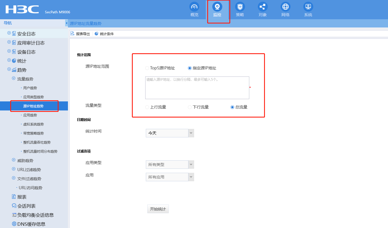Open 整机流量吞吐趋势 in navigation tree
Image resolution: width=388 pixels, height=228 pixels.
coord(37,142)
